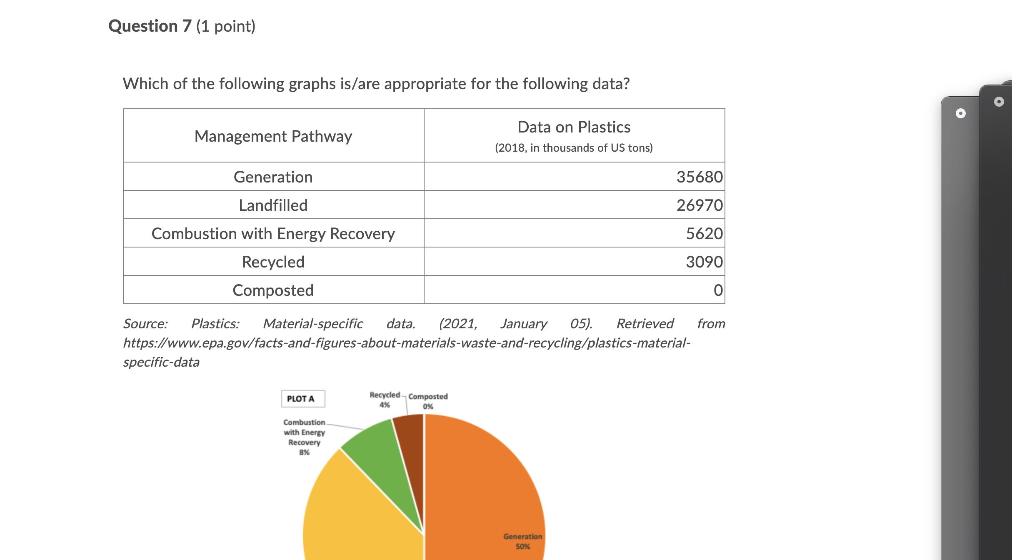
Task: Select the PLOT A title box
Action: [304, 398]
